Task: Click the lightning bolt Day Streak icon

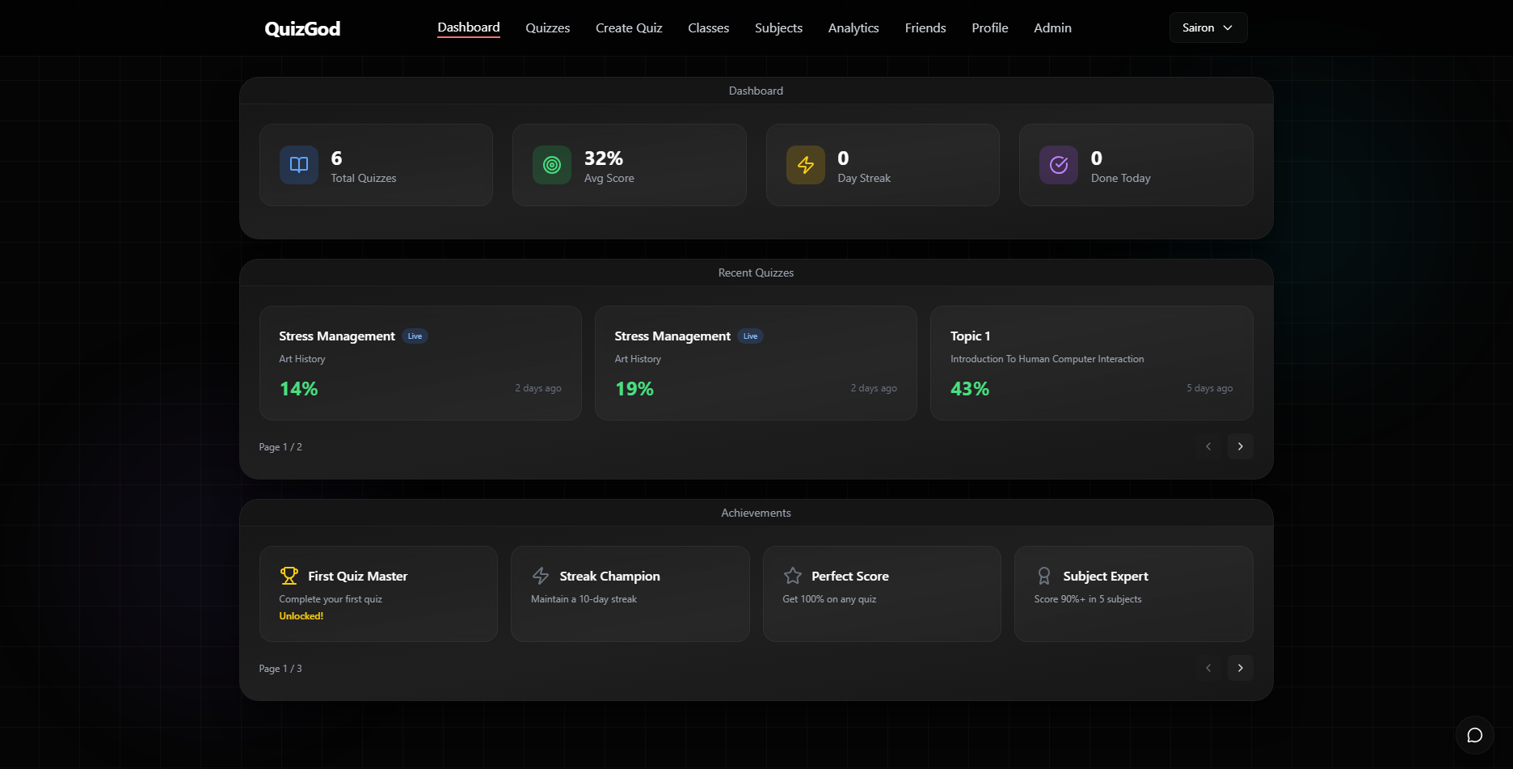Action: [x=805, y=165]
